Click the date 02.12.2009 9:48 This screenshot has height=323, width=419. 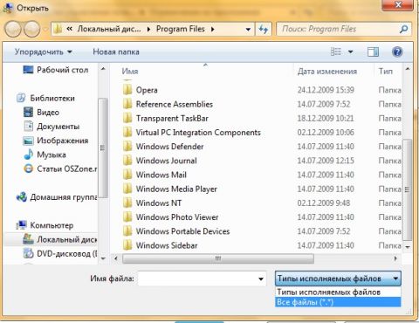pos(324,203)
